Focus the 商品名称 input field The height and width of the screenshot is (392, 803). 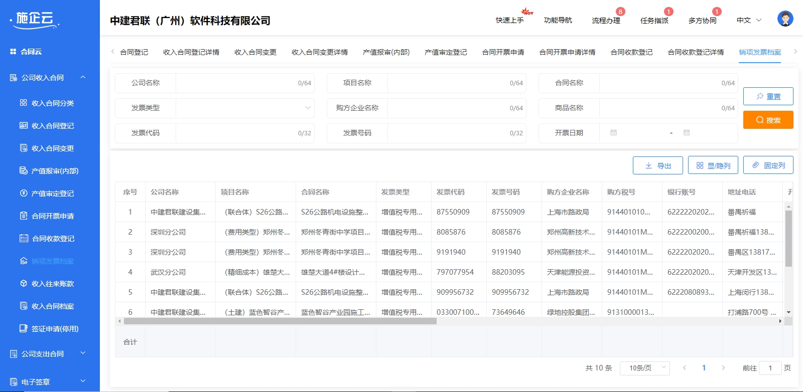click(x=668, y=108)
